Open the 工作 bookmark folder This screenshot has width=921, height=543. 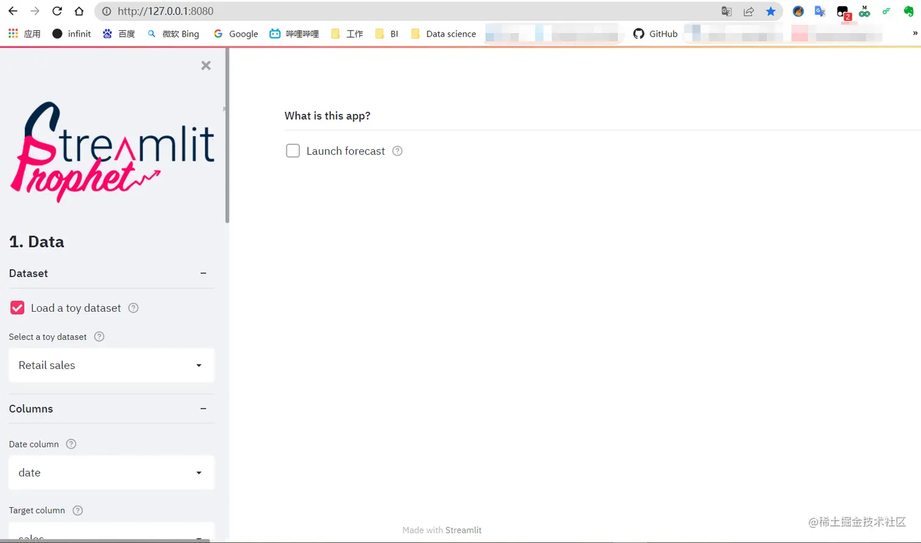347,33
